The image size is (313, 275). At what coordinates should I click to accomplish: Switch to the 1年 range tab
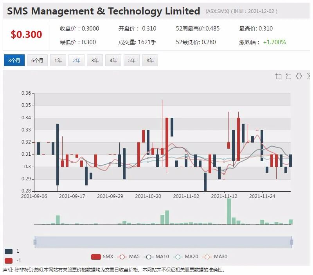pos(58,60)
